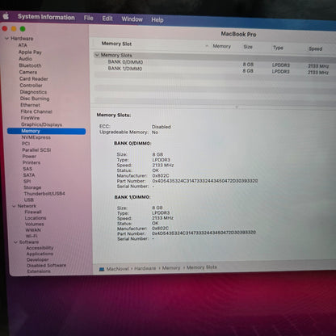The height and width of the screenshot is (336, 336).
Task: Click the green zoom window button
Action: coord(23,29)
